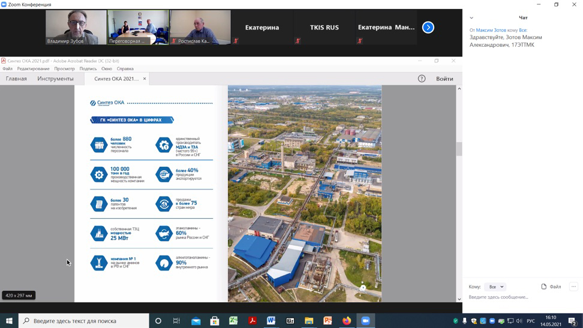Open the clock showing 16:10
This screenshot has height=328, width=583.
click(x=551, y=321)
